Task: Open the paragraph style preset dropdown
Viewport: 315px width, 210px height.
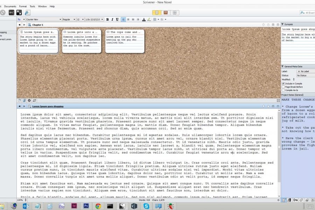Action: point(21,20)
